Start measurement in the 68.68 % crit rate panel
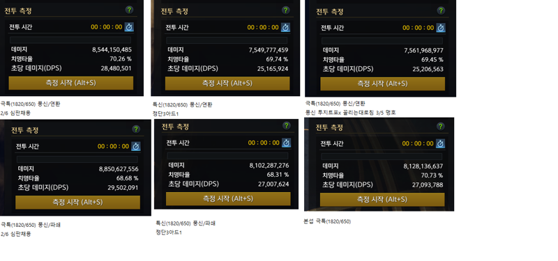Screen dimensions: 558x261 pyautogui.click(x=77, y=202)
